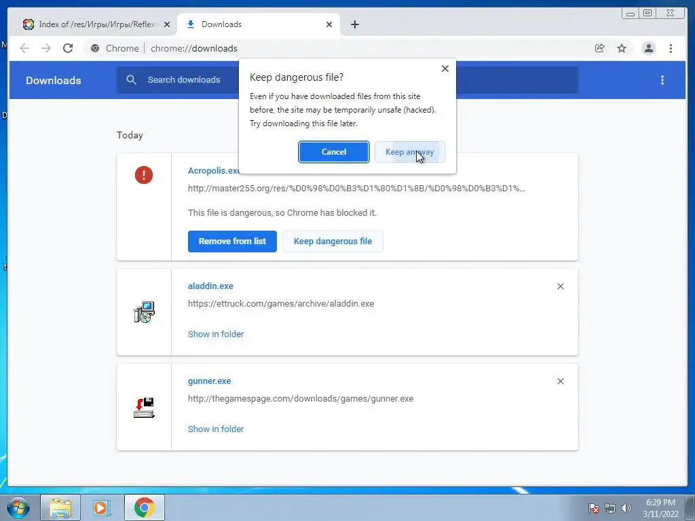Click the Index tab favicon
695x521 pixels.
click(x=29, y=24)
